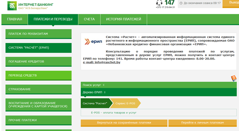Image resolution: width=239 pixels, height=131 pixels.
Task: Click the session timer clock icon
Action: [x=181, y=3]
